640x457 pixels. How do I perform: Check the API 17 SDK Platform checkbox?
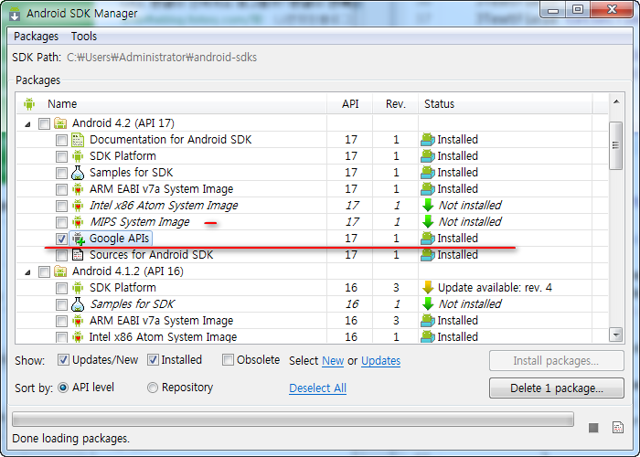point(61,156)
